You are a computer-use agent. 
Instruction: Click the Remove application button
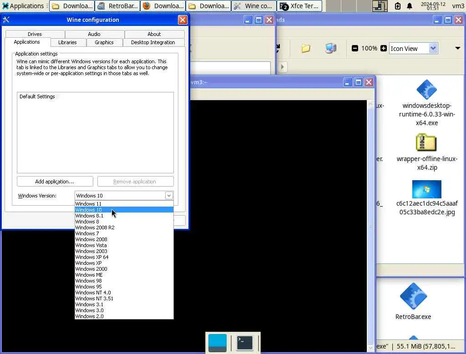coord(136,182)
